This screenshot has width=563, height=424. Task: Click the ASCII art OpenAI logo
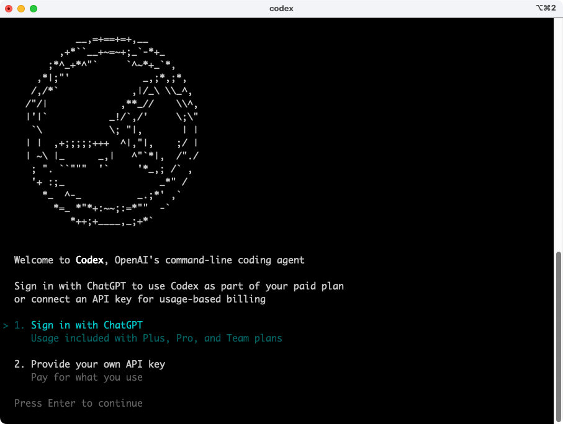tap(112, 131)
